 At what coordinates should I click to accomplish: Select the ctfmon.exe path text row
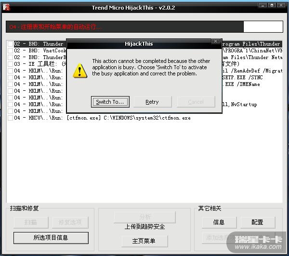point(102,118)
